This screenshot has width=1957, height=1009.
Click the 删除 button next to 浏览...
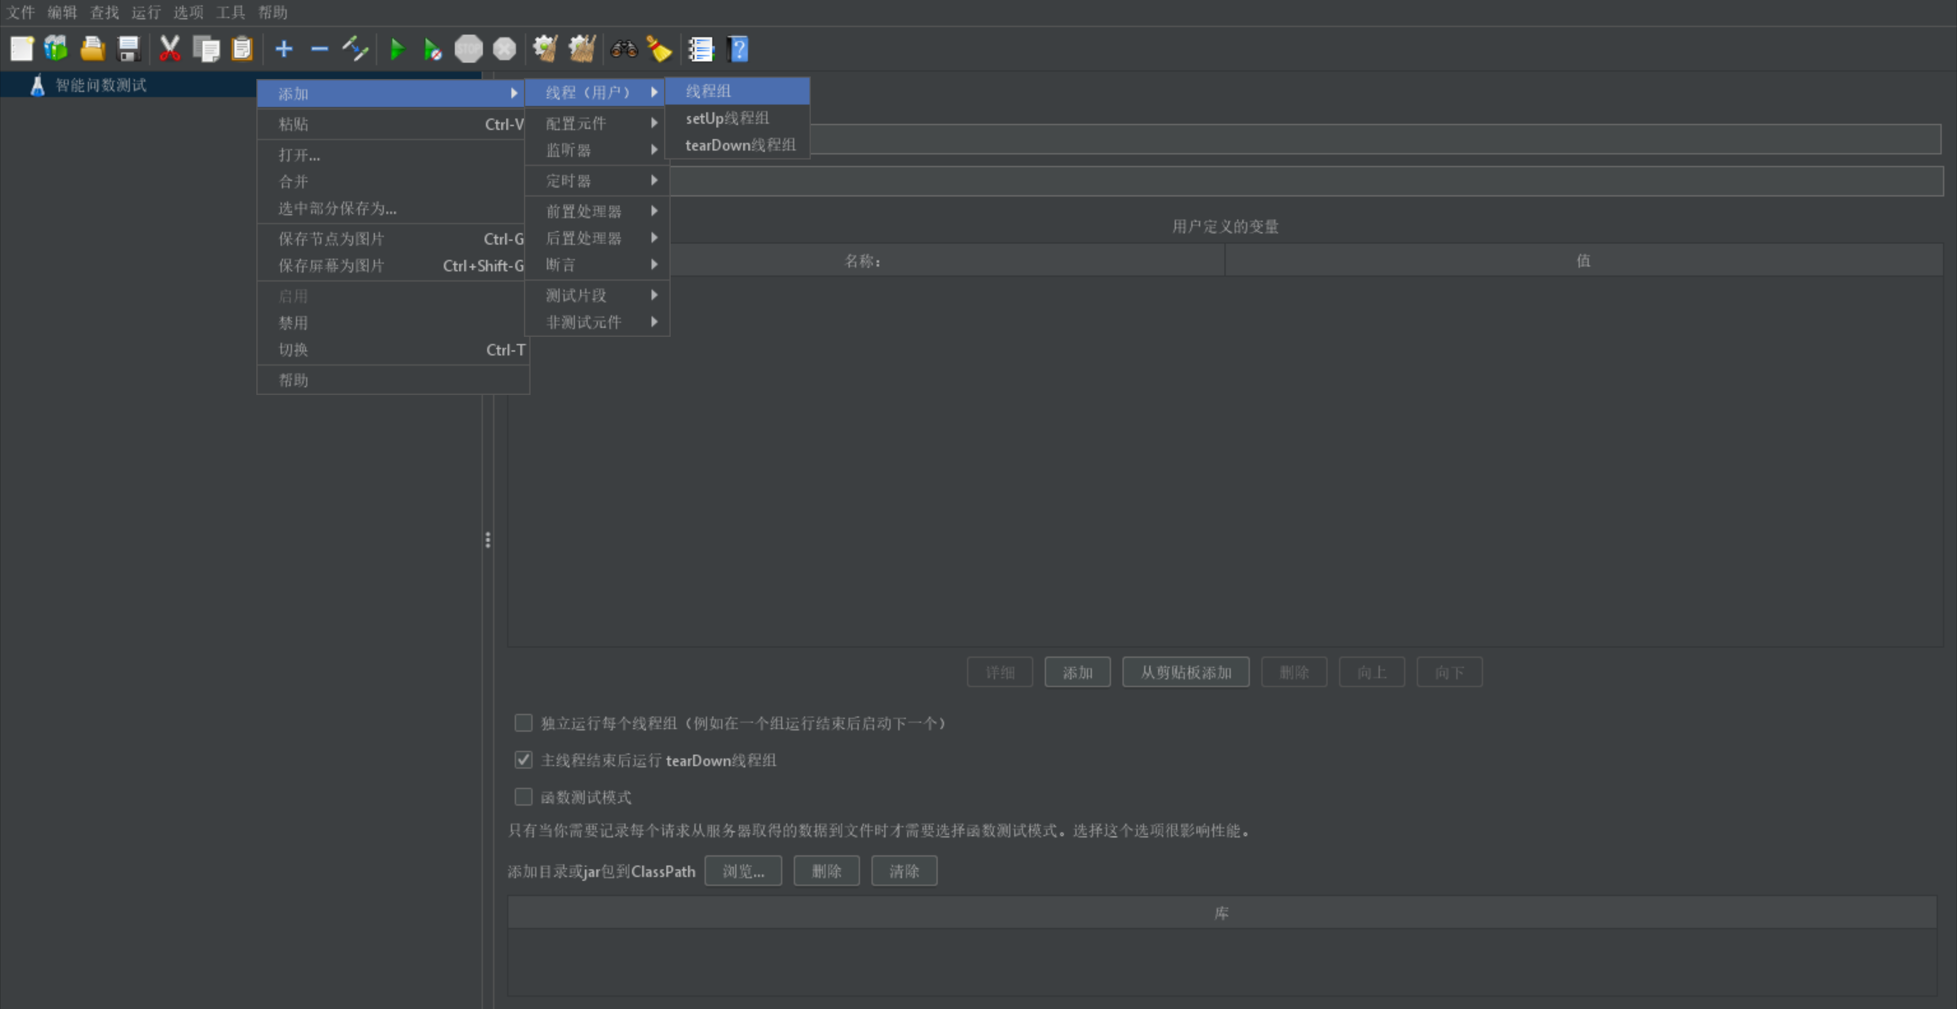[x=827, y=871]
